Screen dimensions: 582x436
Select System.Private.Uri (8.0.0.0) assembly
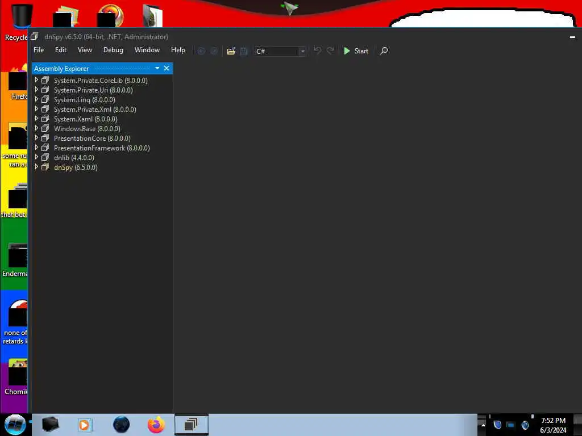[93, 90]
